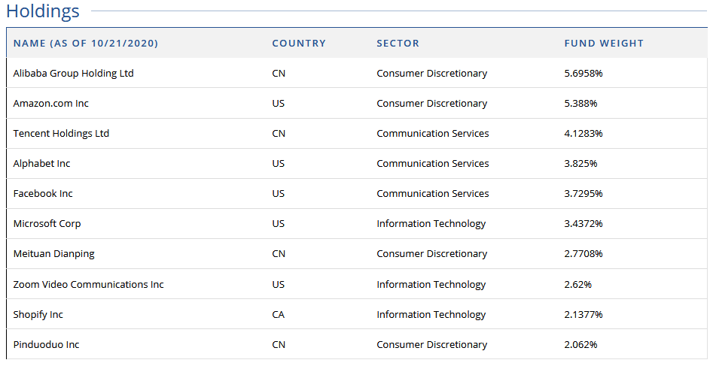Click Information Technology sector in Microsoft row

tap(431, 224)
